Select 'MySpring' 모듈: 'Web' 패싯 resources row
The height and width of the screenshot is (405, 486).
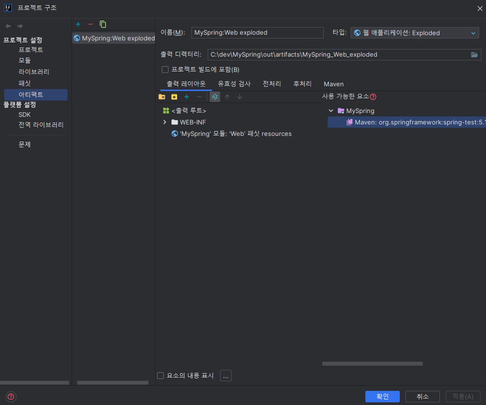coord(231,134)
